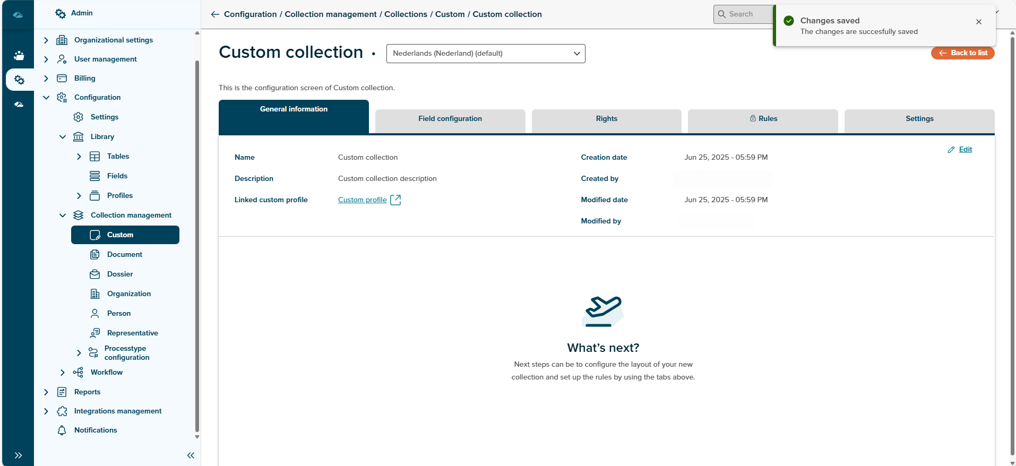Collapse the Collection management section

[x=63, y=215]
